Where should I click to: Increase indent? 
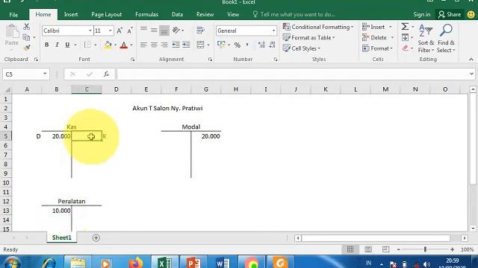pos(186,45)
